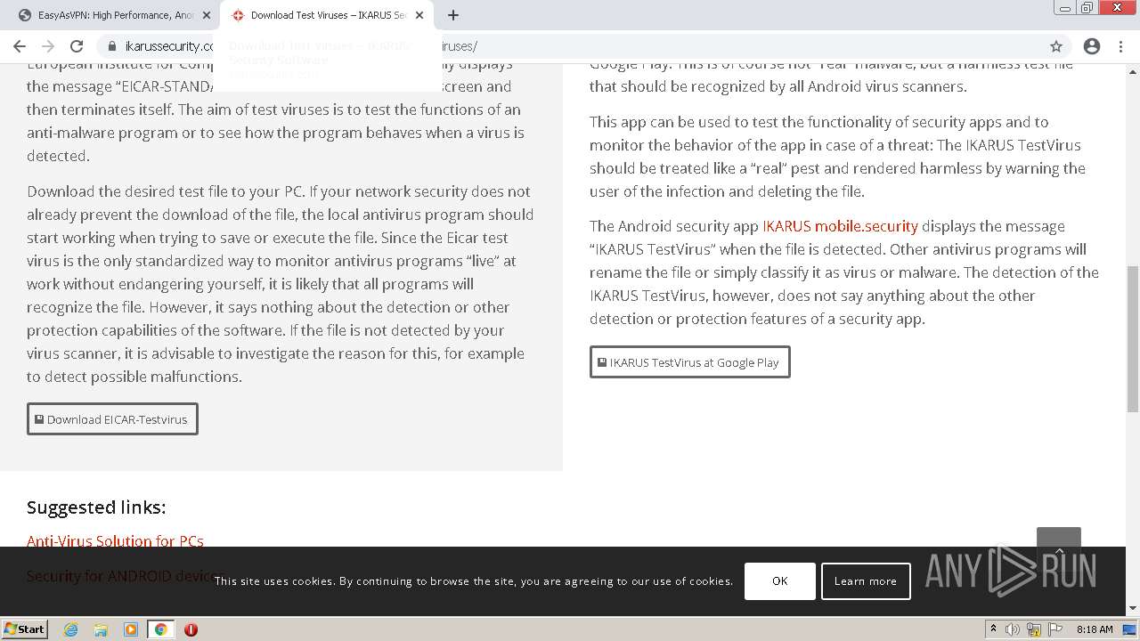Jump to page top with arrow button

pyautogui.click(x=1059, y=548)
